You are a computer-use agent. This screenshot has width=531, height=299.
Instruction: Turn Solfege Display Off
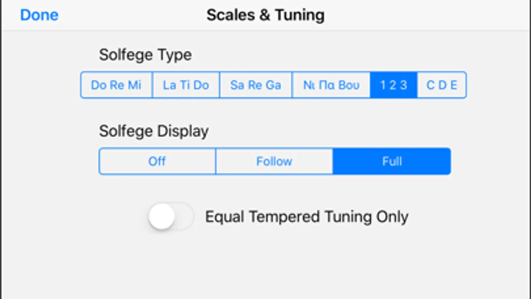(x=157, y=161)
